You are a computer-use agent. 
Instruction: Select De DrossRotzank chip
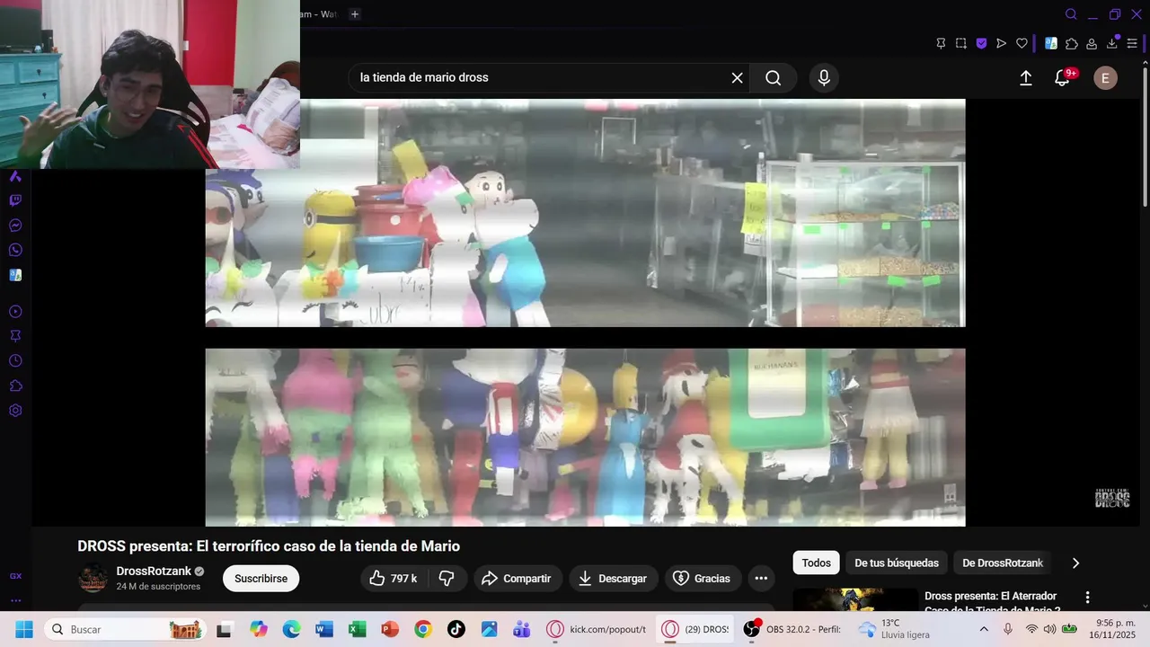1003,563
